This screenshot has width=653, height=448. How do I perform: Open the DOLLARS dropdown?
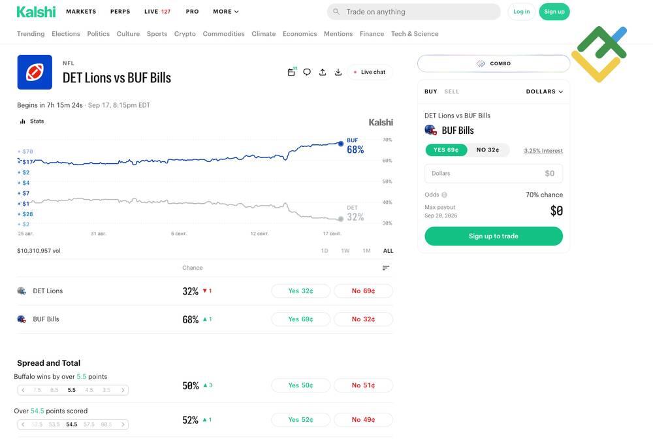point(545,91)
